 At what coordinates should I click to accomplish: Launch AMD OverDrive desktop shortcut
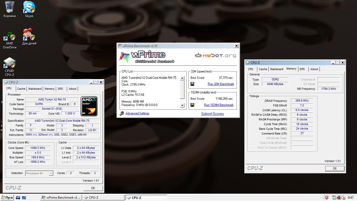point(10,40)
